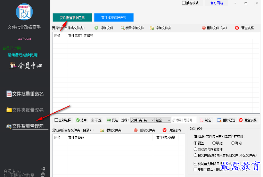The width and height of the screenshot is (263, 177).
Task: Click 搜索添加文件 magnifier icon
Action: point(123,28)
